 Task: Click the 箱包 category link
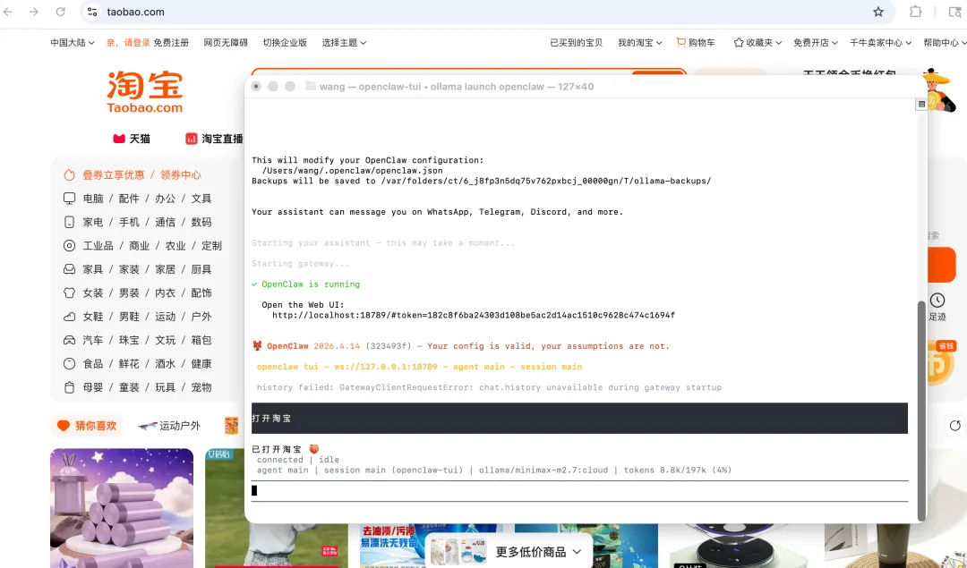[x=201, y=340]
